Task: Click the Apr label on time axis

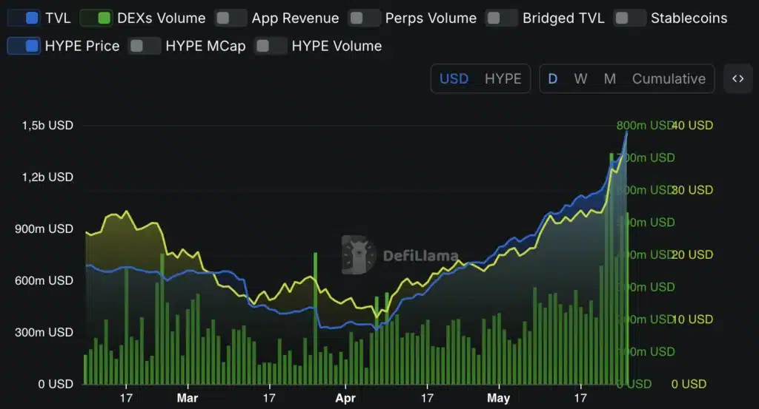Action: 345,398
